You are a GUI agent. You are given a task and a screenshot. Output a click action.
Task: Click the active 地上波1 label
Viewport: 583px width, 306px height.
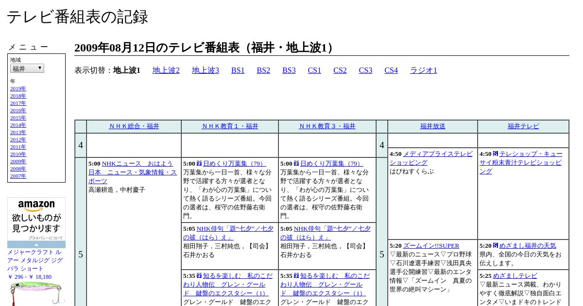tap(127, 70)
